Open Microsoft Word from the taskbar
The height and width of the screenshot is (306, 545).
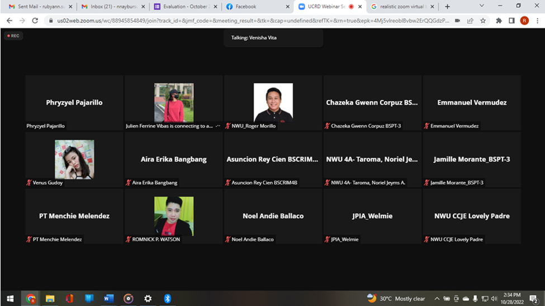[x=108, y=299]
